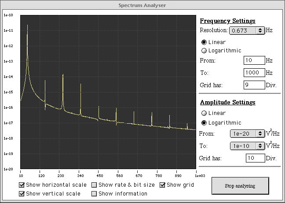
Task: Select Logarithmic amplitude scale radio button
Action: 204,123
